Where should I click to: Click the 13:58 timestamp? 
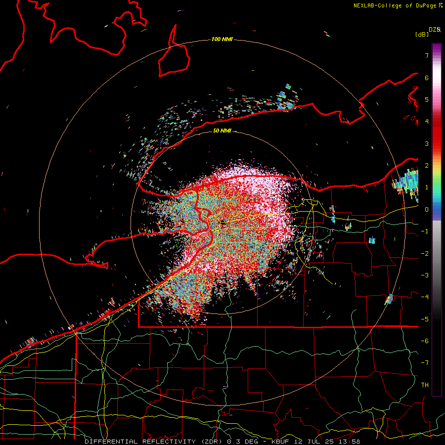[351, 442]
